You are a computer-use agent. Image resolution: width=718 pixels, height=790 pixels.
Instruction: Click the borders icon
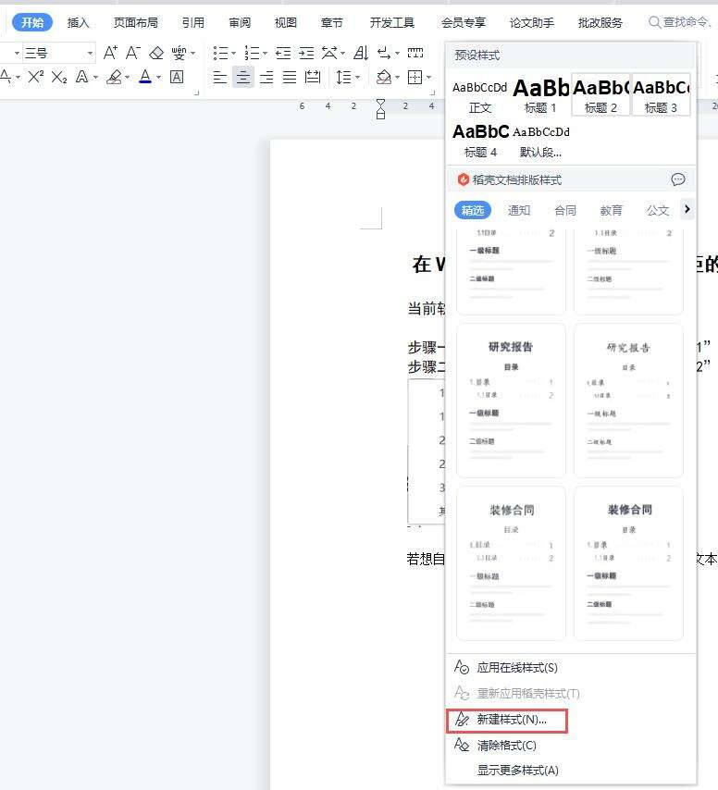coord(415,77)
